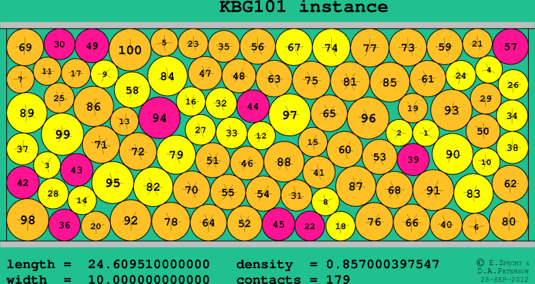535x284 pixels.
Task: Select orange circle number 96
Action: pyautogui.click(x=368, y=118)
